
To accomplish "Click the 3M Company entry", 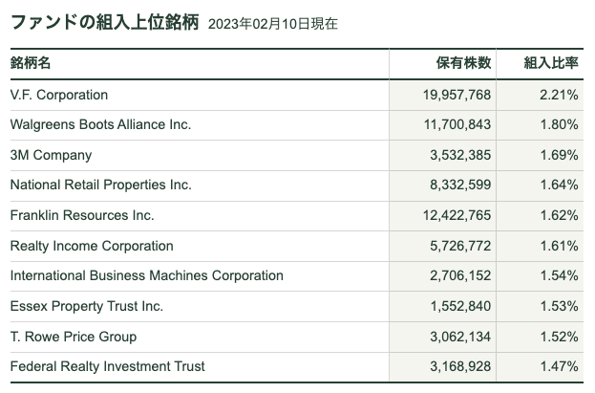I will 51,155.
